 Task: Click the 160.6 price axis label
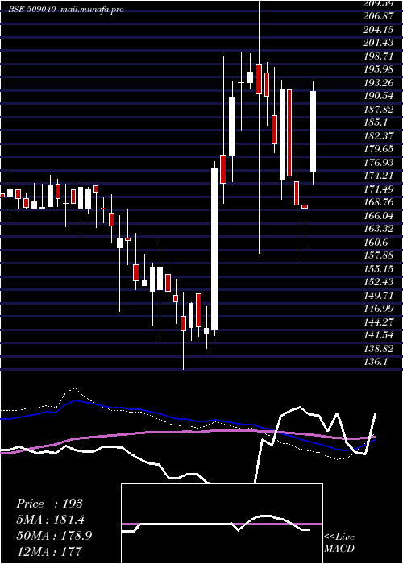click(x=376, y=243)
